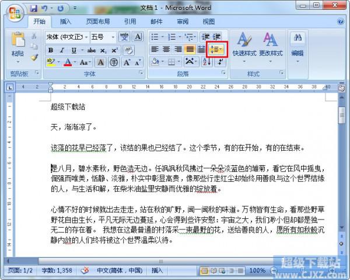
Task: Apply yellow text highlight color
Action: coord(51,62)
